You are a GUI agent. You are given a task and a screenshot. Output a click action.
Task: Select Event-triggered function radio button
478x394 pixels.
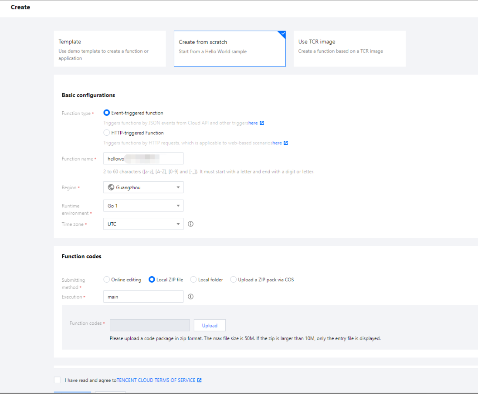(x=107, y=113)
